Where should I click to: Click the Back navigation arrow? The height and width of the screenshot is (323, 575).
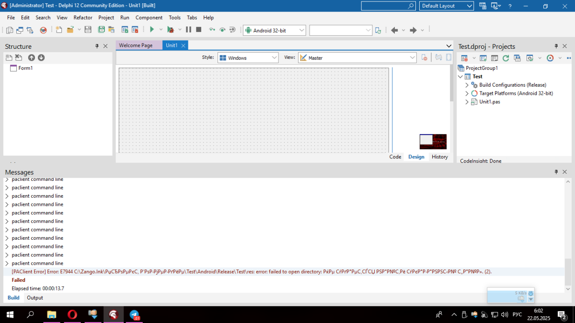tap(394, 30)
